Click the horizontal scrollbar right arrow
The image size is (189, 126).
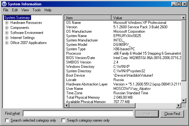(179, 106)
